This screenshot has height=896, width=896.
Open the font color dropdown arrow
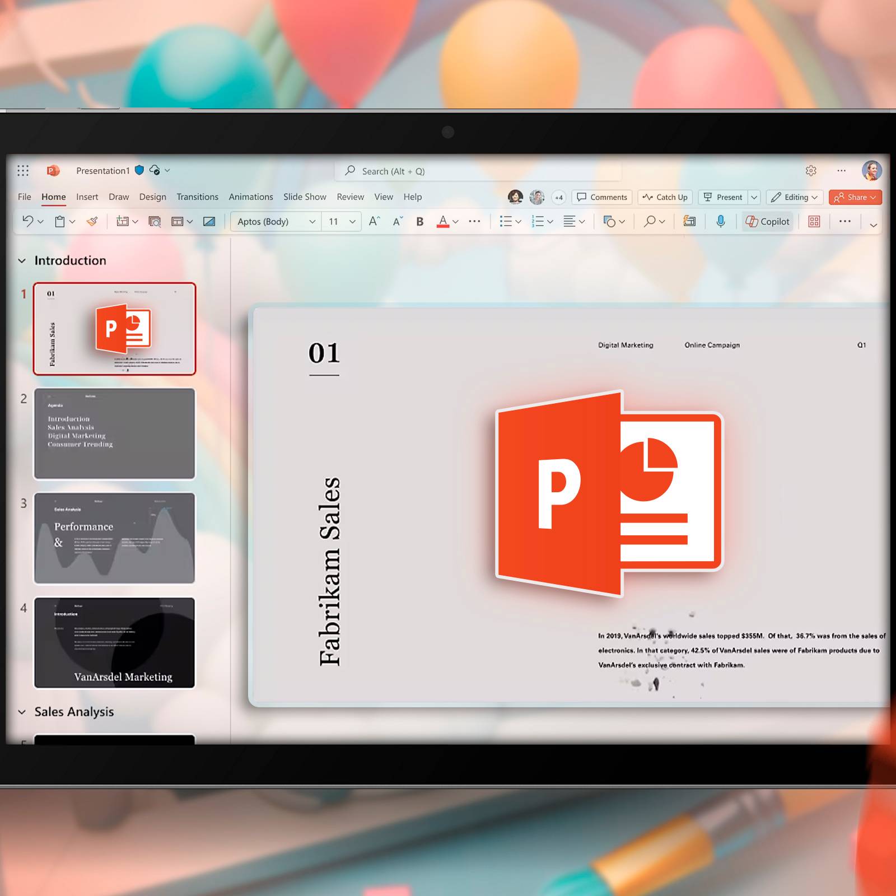click(x=456, y=222)
